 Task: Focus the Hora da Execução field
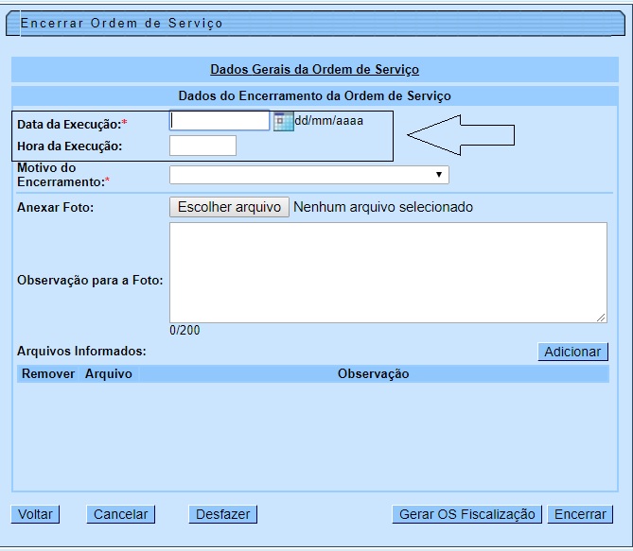202,146
